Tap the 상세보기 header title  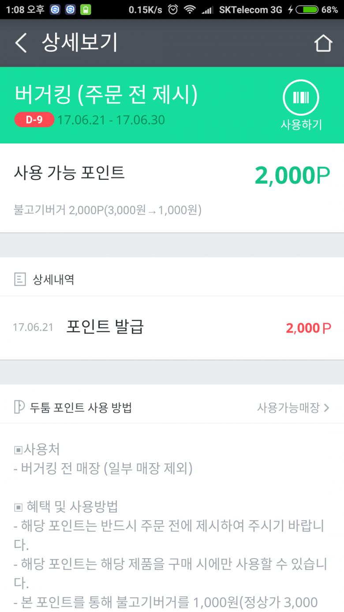pyautogui.click(x=79, y=43)
